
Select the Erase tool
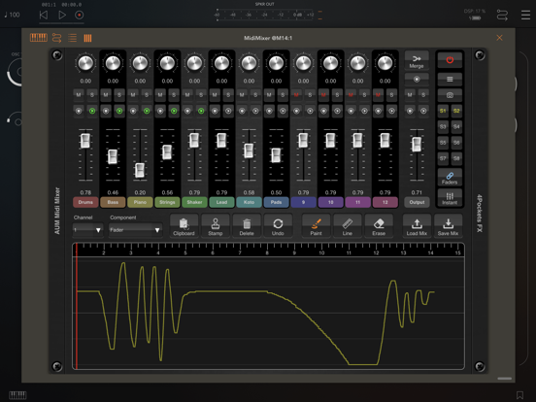click(x=379, y=226)
